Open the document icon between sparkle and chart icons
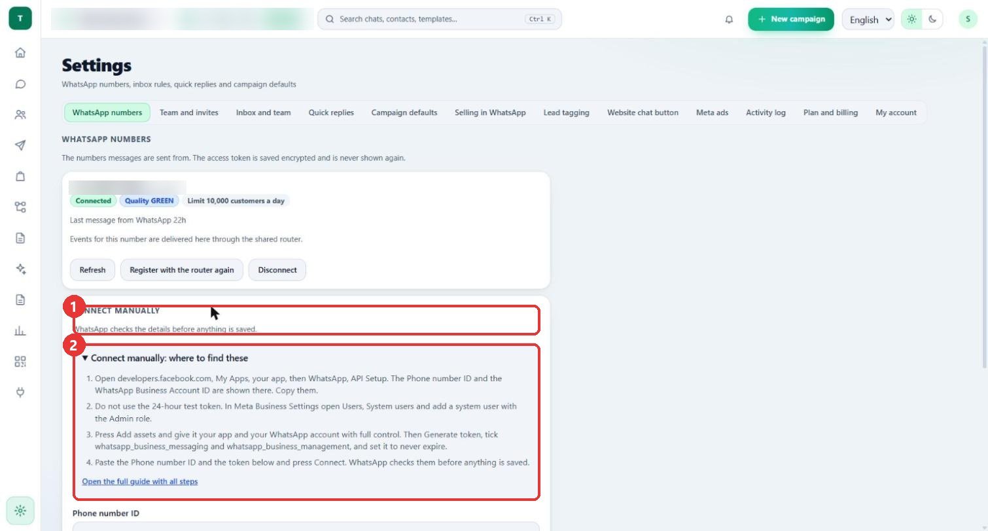988x531 pixels. click(20, 300)
